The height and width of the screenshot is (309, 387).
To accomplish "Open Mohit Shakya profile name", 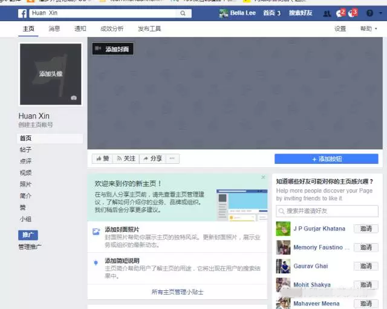I will click(x=312, y=285).
